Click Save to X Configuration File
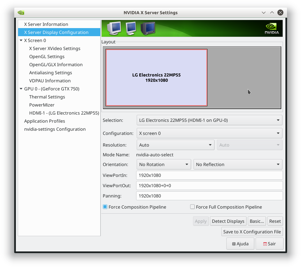 point(252,232)
